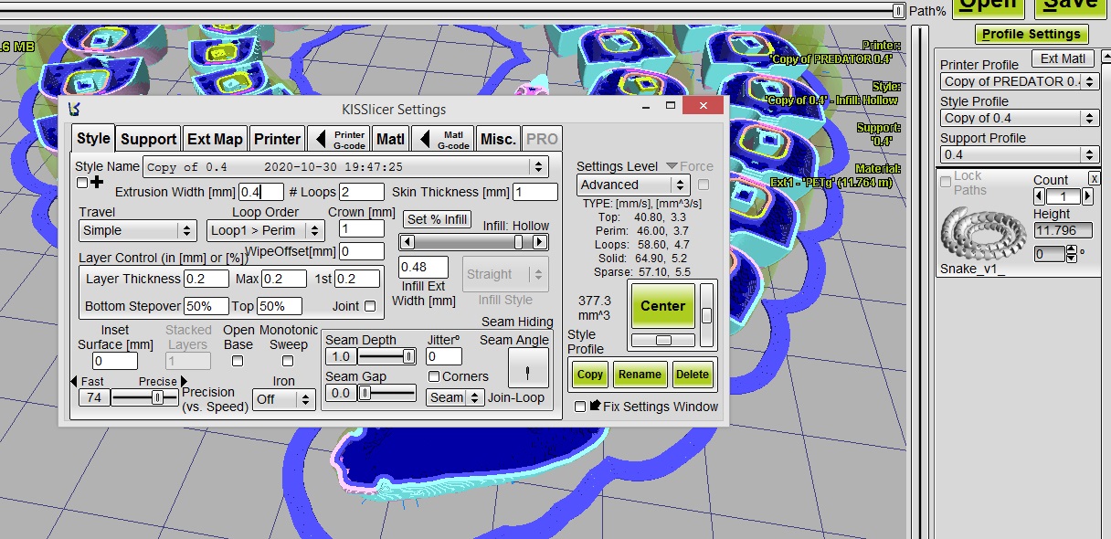Viewport: 1111px width, 539px height.
Task: Open the Style Name dropdown
Action: tap(345, 167)
